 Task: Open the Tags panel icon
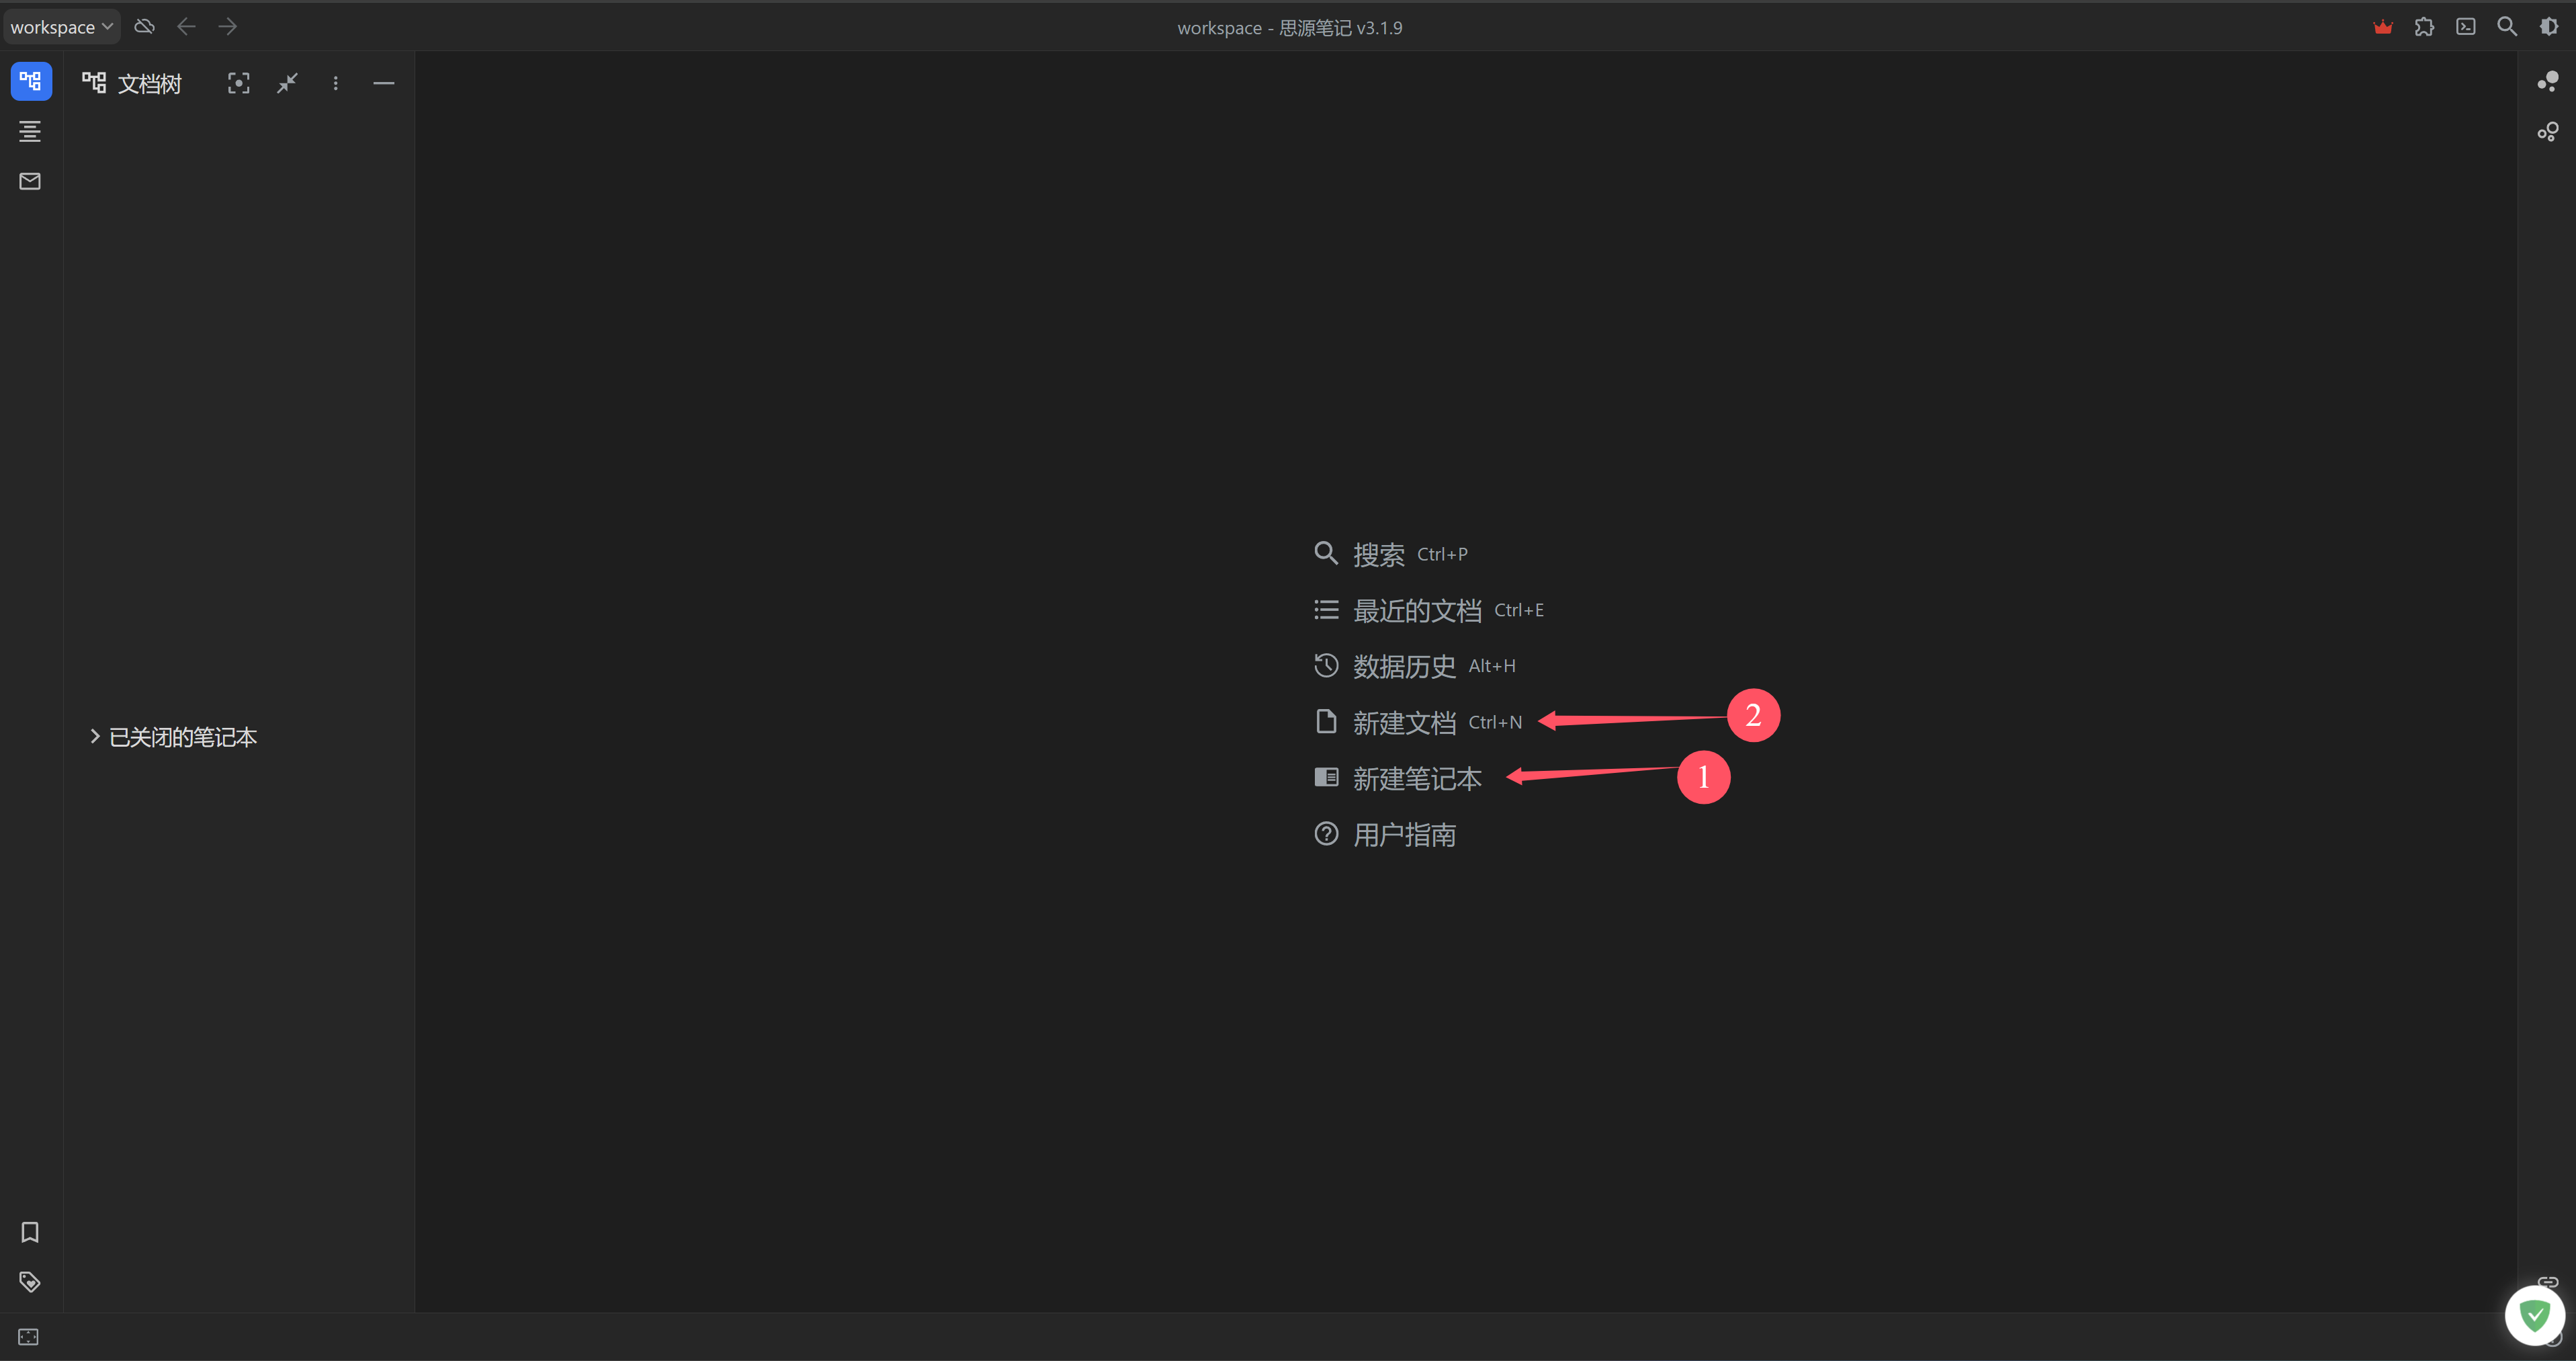(x=30, y=1282)
